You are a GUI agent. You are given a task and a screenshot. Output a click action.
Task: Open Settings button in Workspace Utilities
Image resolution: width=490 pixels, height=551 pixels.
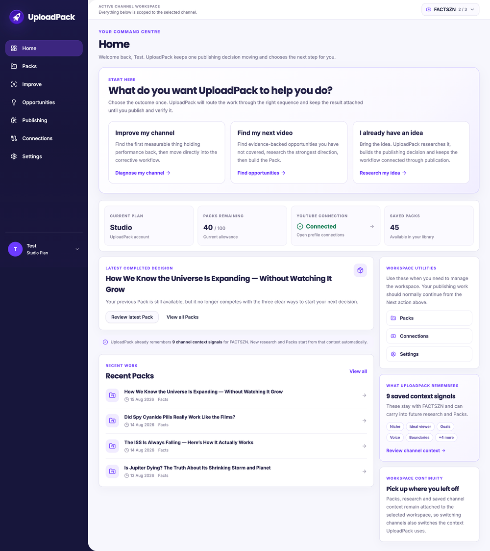pos(429,354)
